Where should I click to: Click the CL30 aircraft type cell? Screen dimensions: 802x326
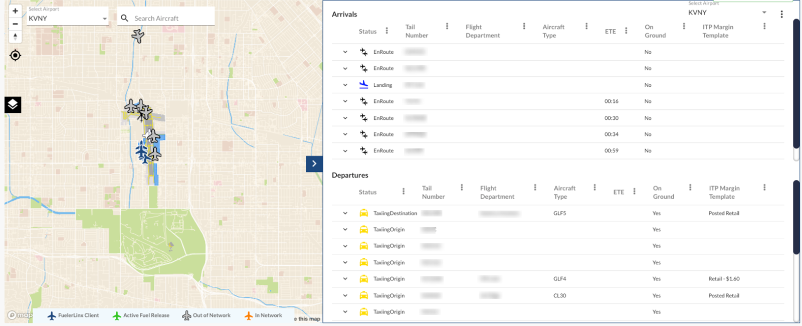(x=559, y=295)
